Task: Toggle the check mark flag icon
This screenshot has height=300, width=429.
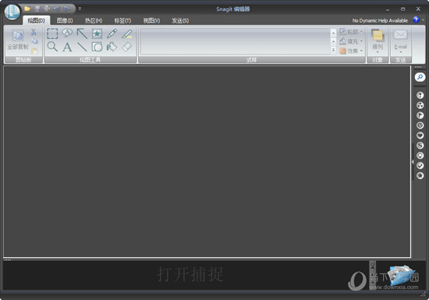Action: [420, 165]
